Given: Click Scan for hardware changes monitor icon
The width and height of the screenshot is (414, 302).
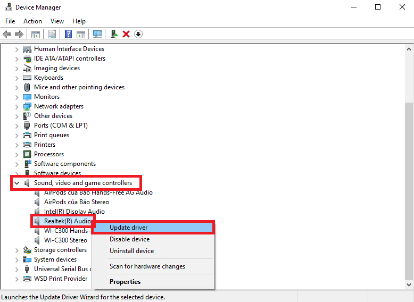Looking at the screenshot, I should pyautogui.click(x=97, y=34).
